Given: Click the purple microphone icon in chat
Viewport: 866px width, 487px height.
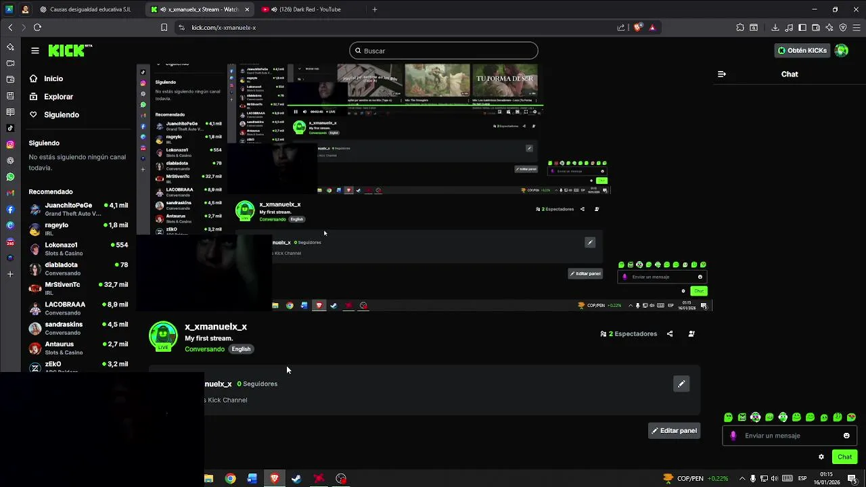Looking at the screenshot, I should click(733, 436).
